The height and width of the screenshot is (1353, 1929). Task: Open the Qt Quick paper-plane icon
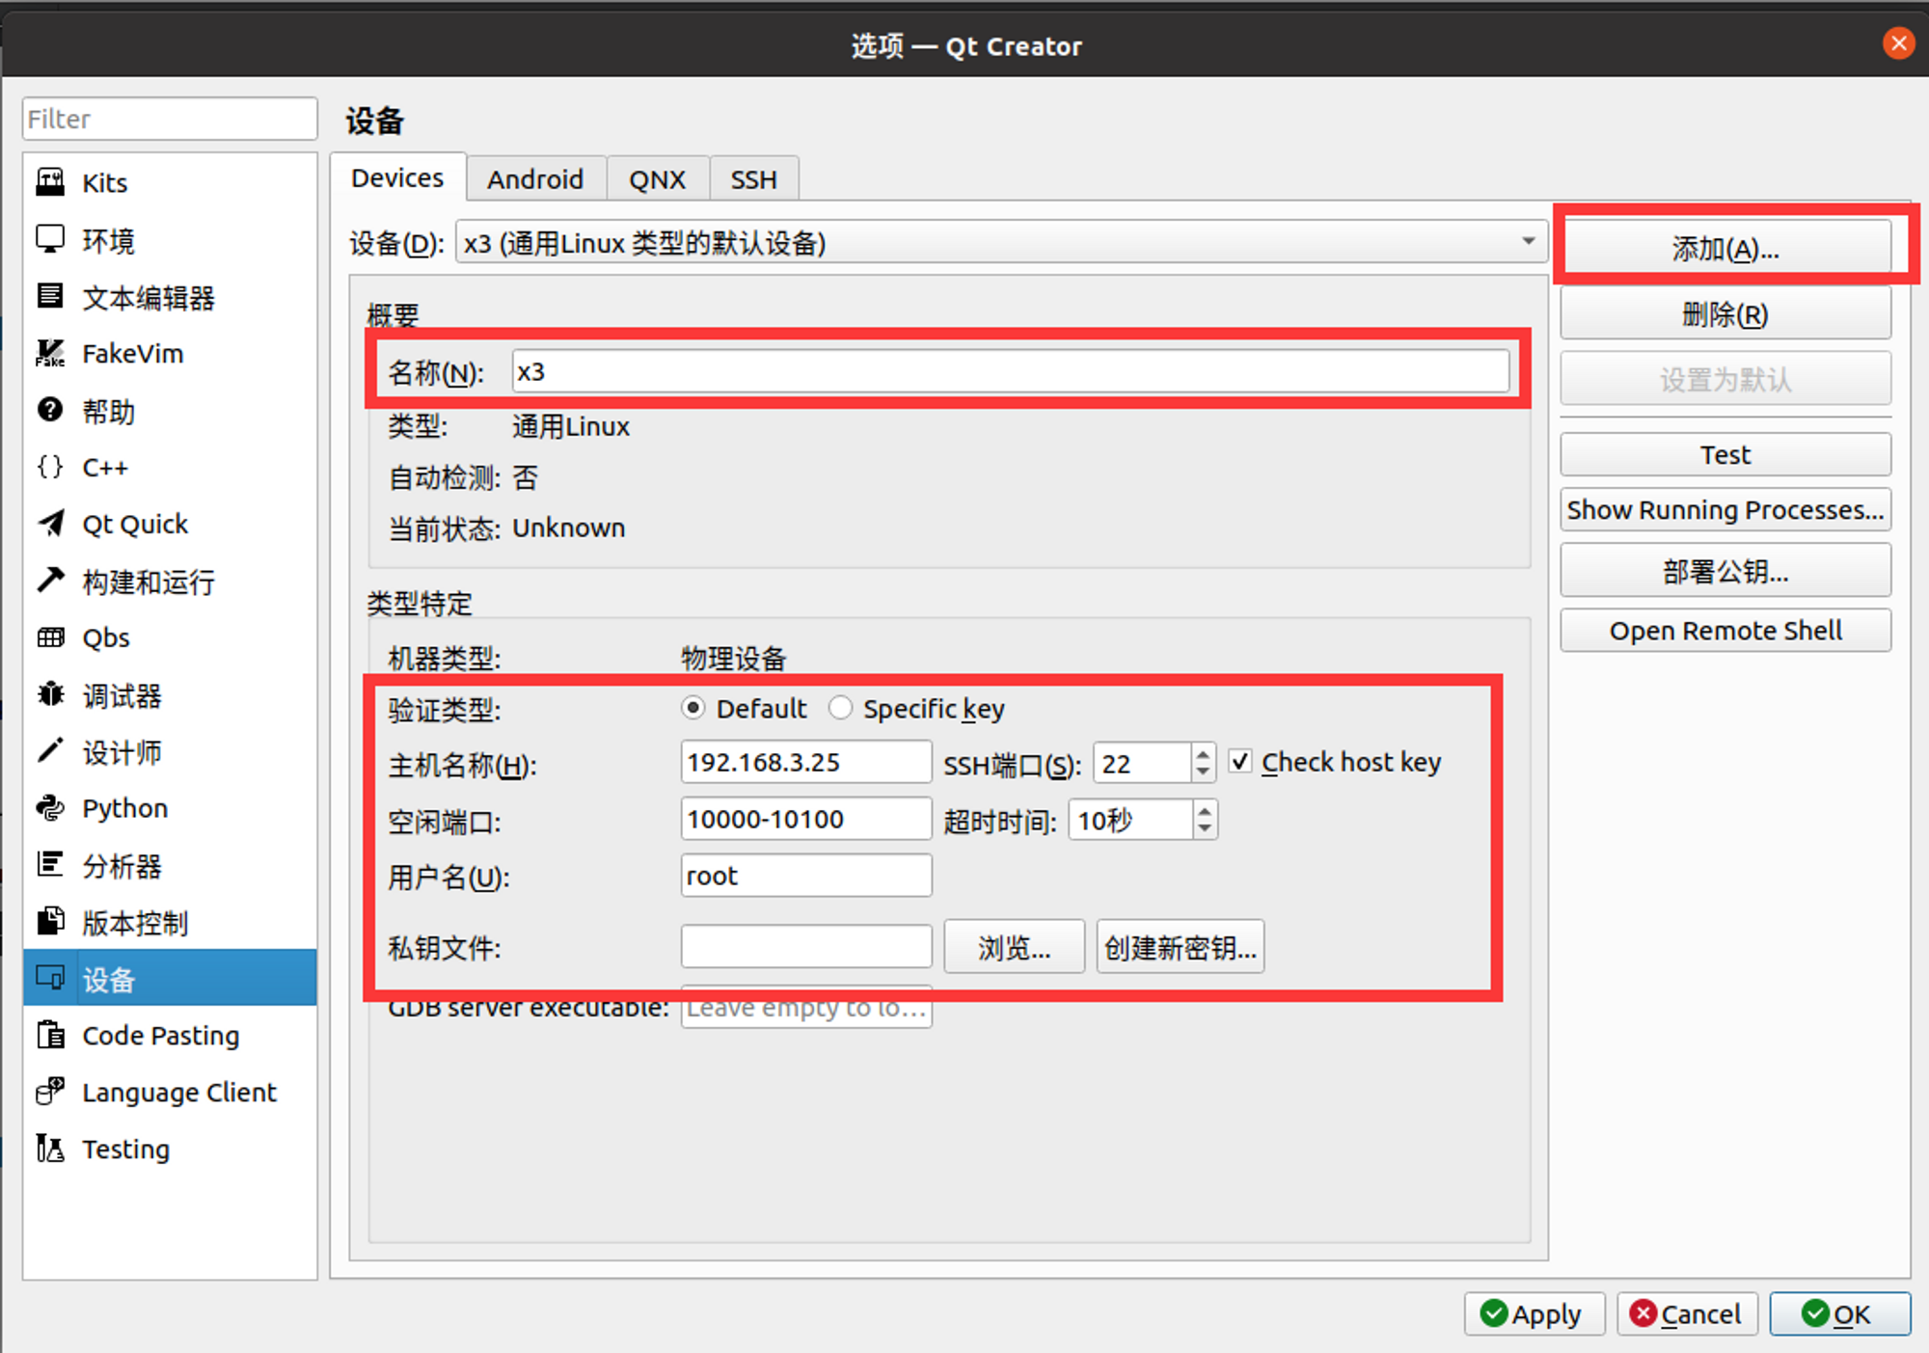[x=50, y=524]
